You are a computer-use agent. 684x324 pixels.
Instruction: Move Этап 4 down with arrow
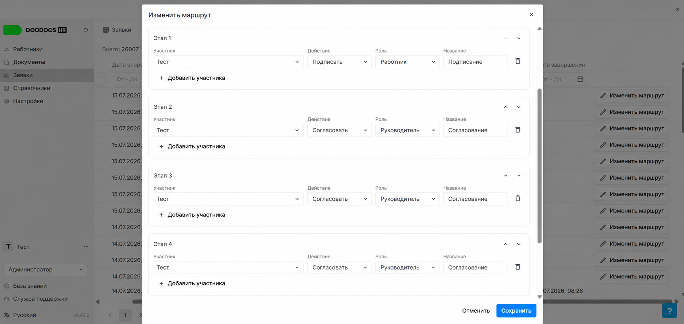(x=519, y=244)
